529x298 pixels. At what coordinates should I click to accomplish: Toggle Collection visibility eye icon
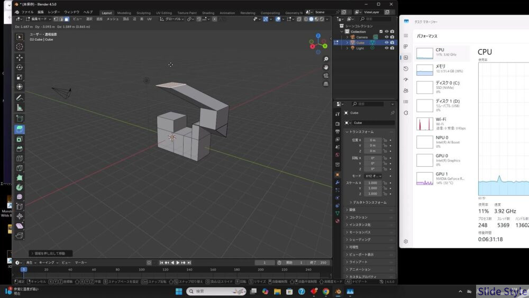point(387,31)
